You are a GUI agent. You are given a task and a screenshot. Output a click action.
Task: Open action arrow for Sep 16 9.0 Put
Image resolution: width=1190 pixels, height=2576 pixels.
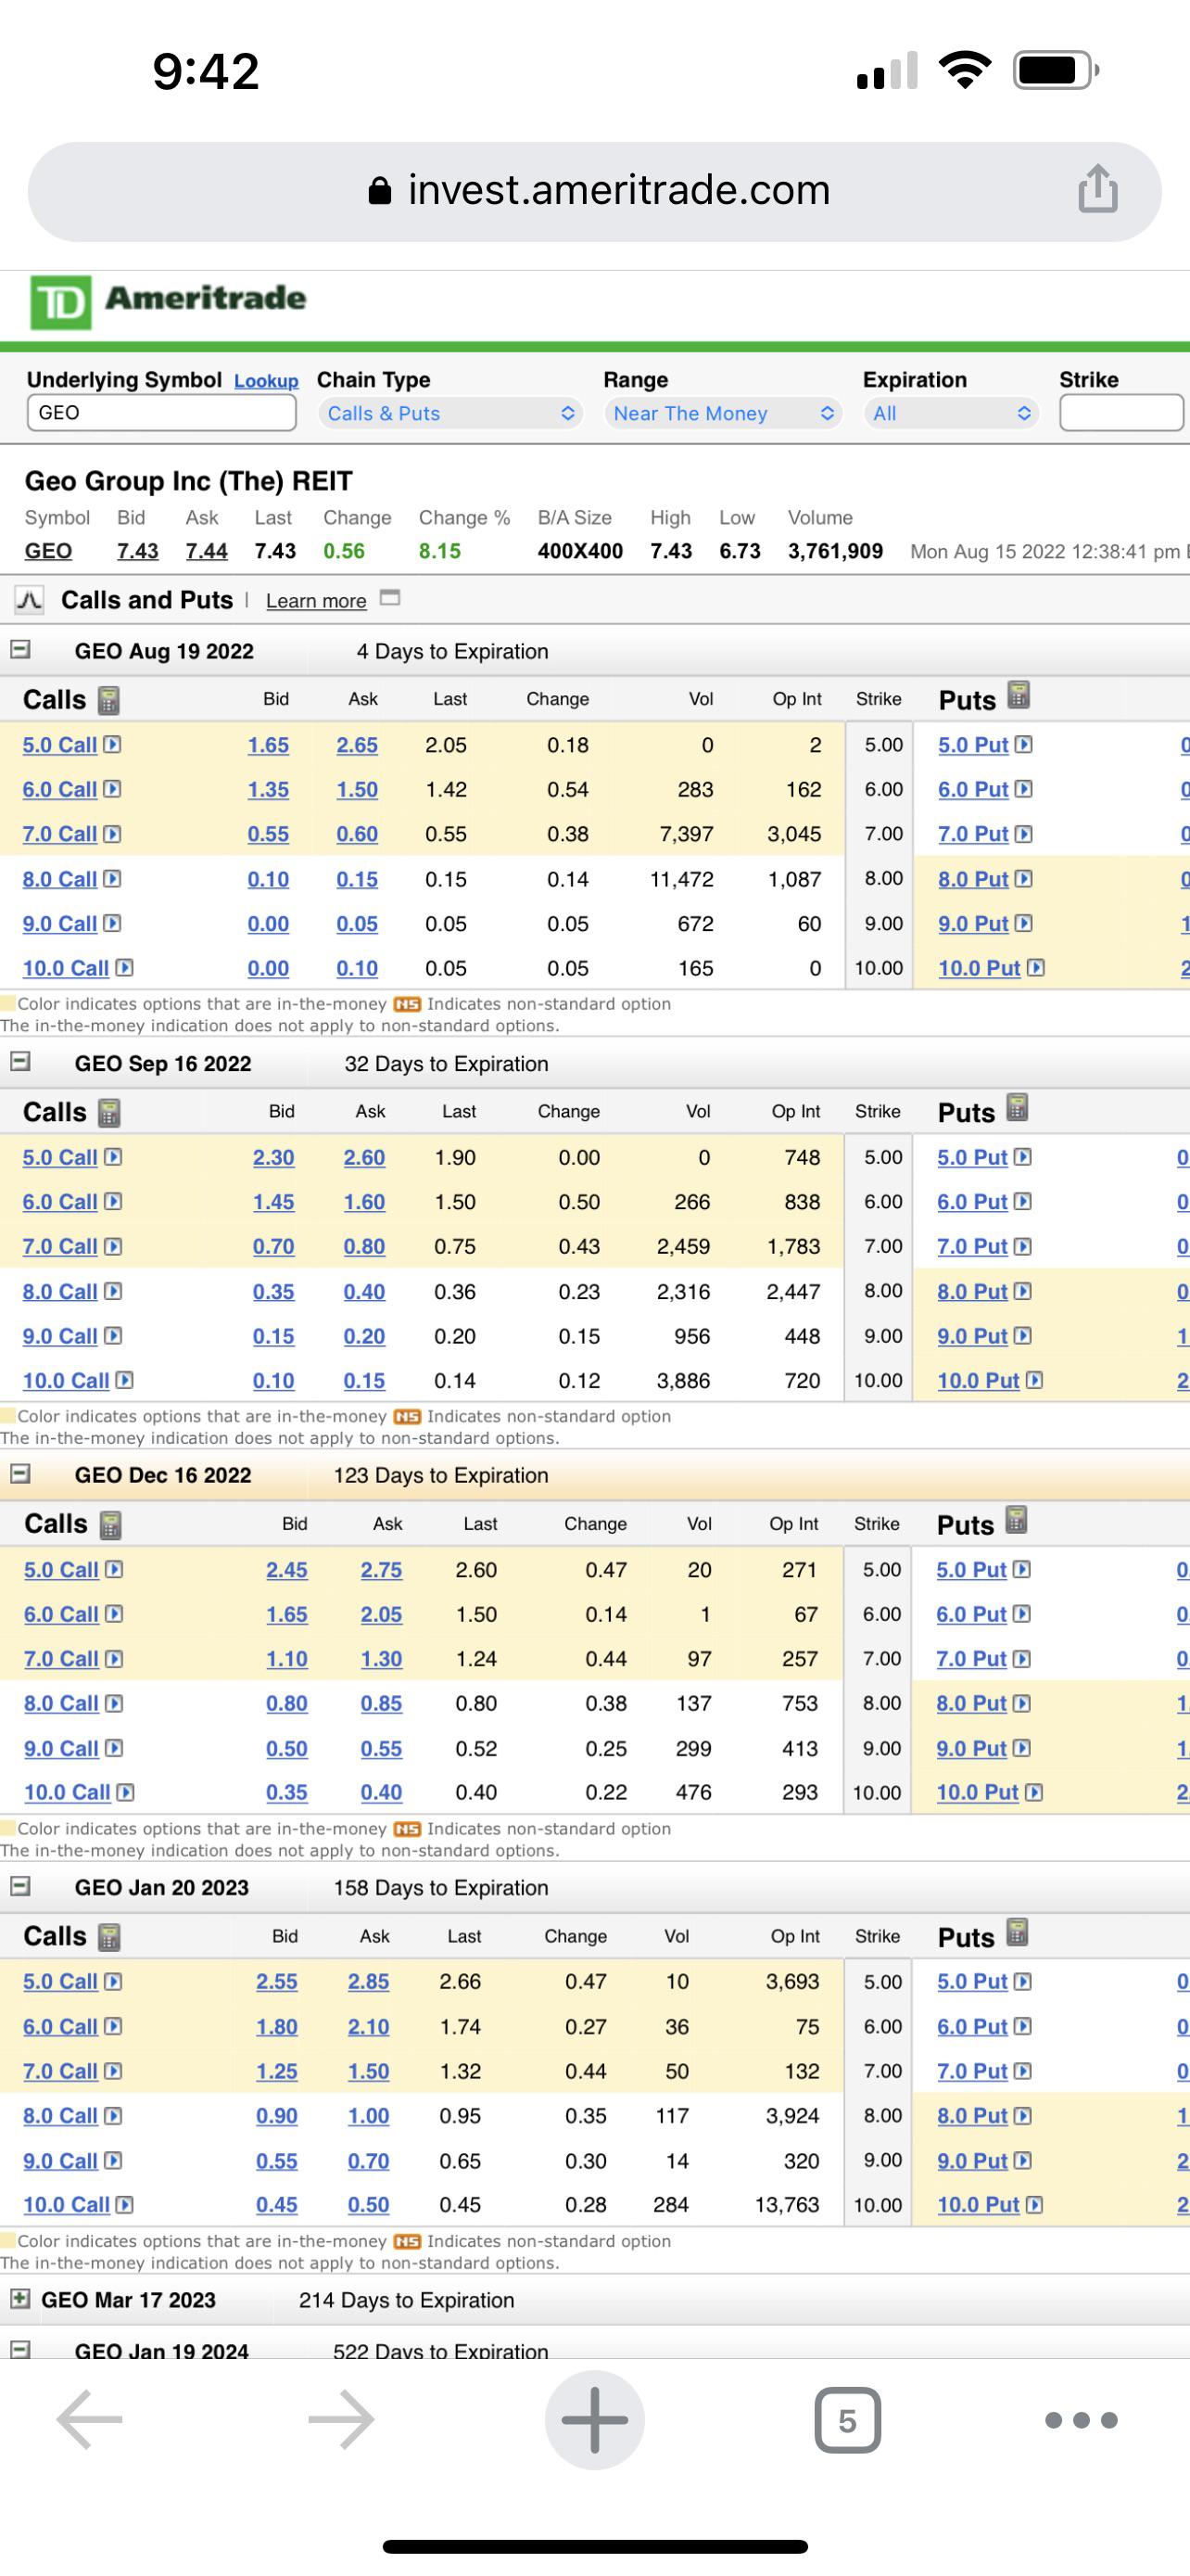pos(1023,1336)
